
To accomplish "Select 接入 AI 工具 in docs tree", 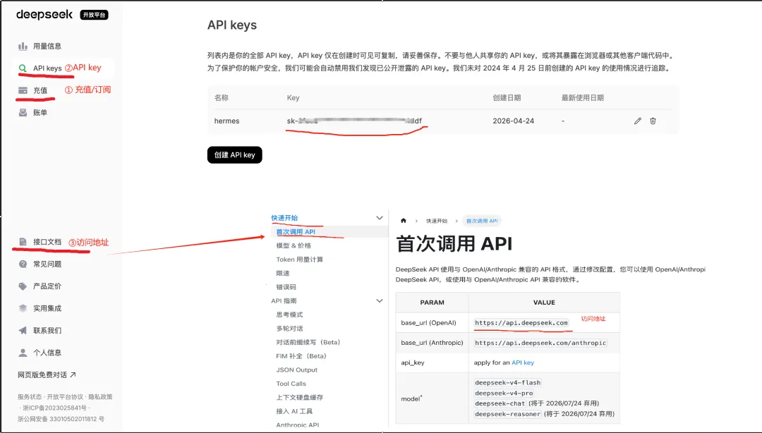I will click(294, 411).
